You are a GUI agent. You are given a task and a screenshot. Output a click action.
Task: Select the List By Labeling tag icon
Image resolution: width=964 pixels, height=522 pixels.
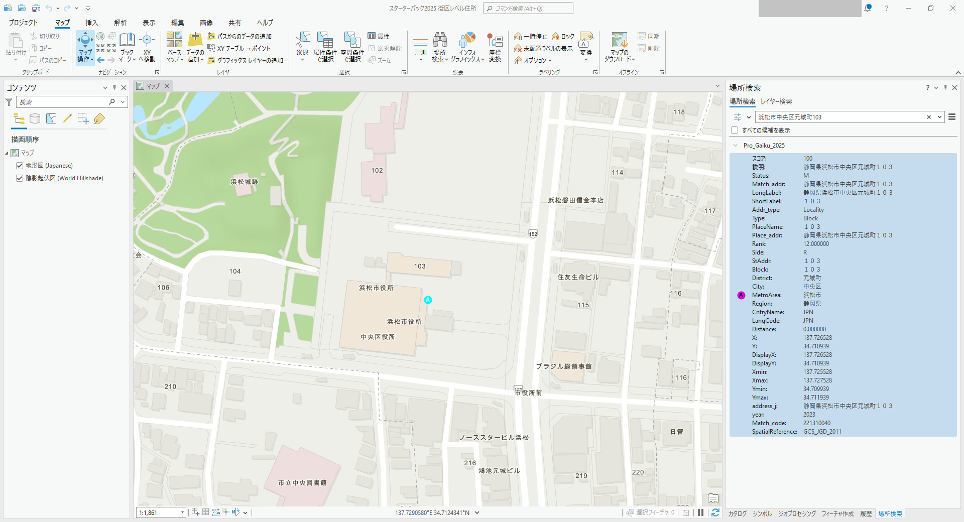tap(99, 119)
